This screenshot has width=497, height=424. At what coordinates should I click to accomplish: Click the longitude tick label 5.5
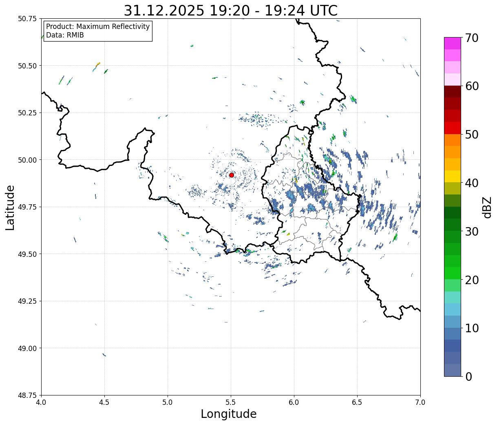[x=231, y=402]
